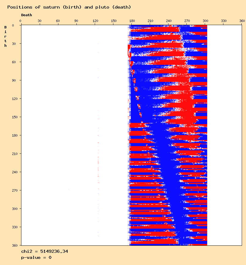The width and height of the screenshot is (246, 265).
Task: Click the 210 tick on the Birth axis
Action: [x=15, y=154]
